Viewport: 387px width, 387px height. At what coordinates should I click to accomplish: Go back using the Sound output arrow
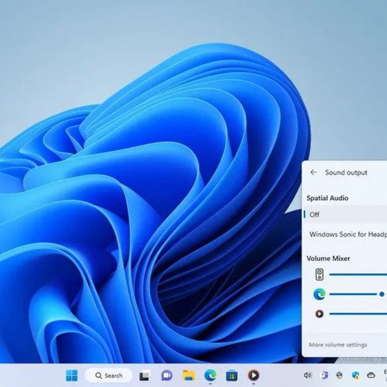coord(313,172)
